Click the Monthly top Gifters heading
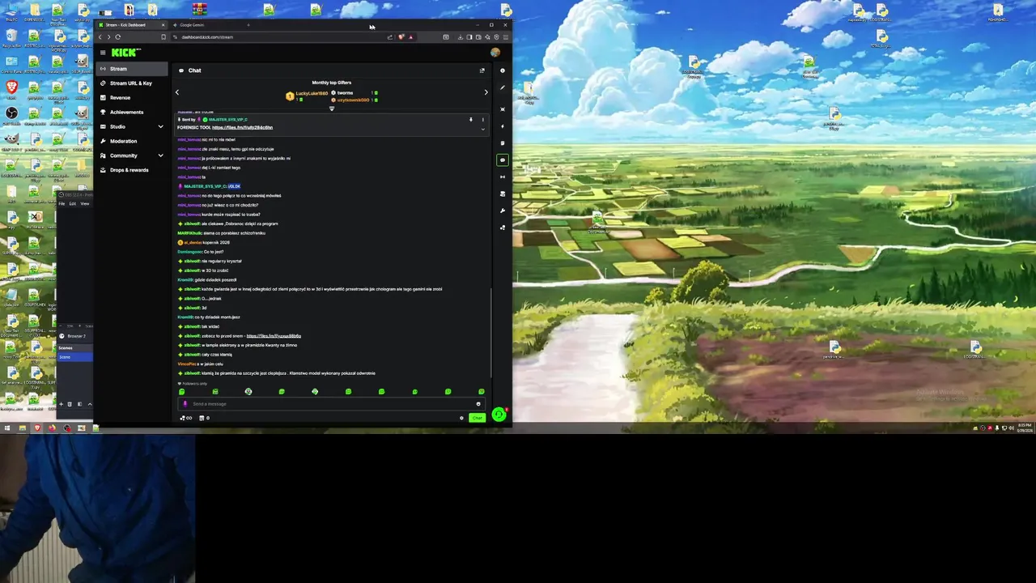 332,83
